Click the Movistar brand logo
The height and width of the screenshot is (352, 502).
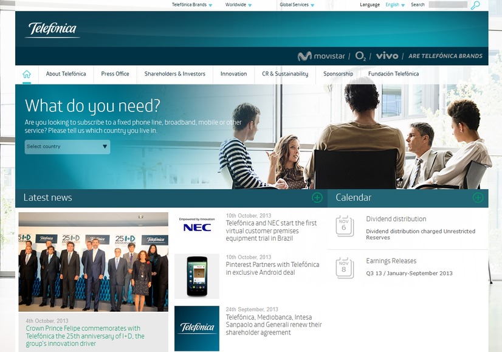(321, 56)
